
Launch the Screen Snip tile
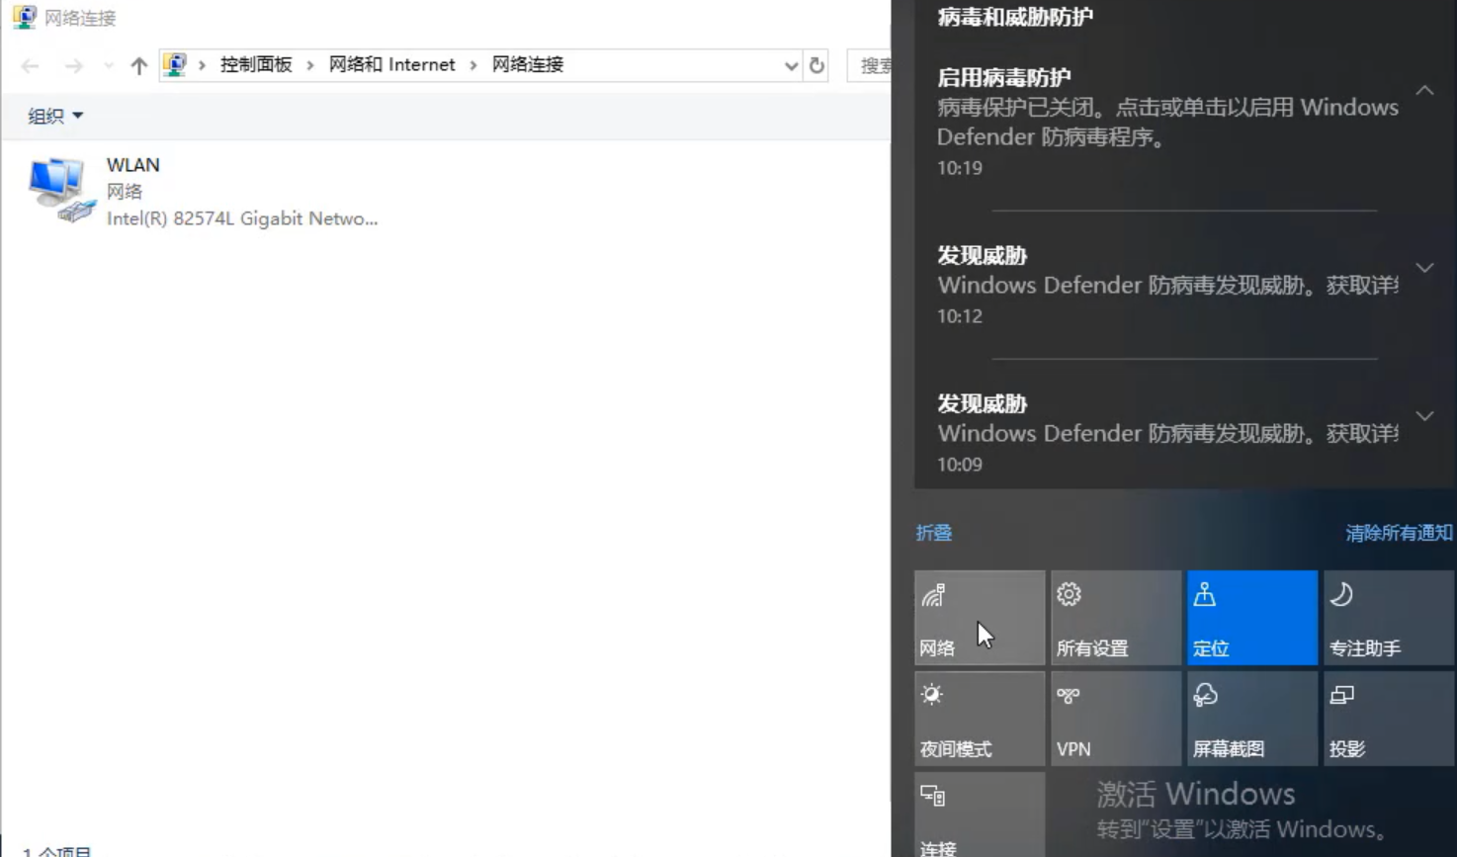point(1251,719)
